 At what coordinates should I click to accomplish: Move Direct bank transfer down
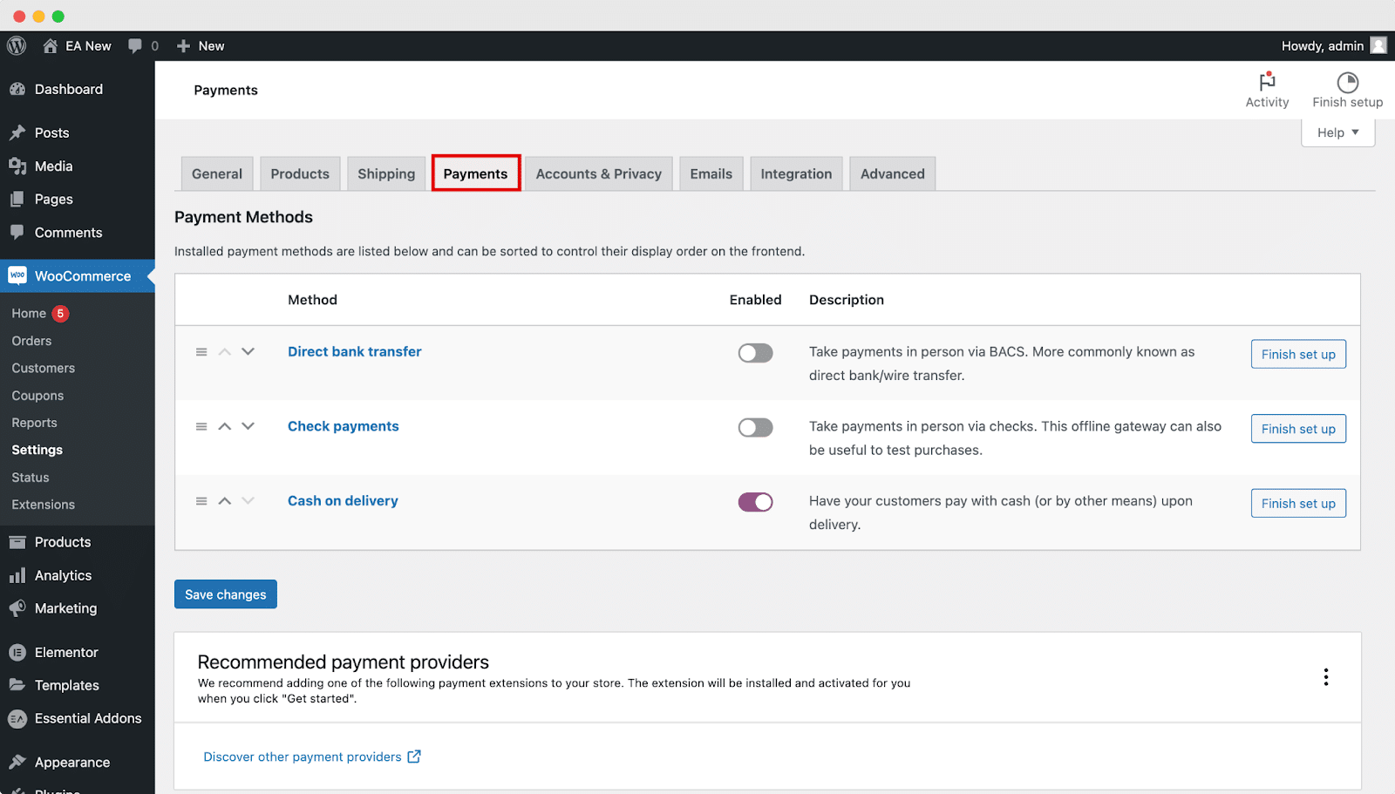248,352
